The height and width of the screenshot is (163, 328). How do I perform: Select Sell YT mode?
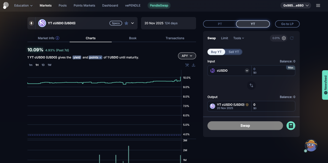click(x=234, y=52)
